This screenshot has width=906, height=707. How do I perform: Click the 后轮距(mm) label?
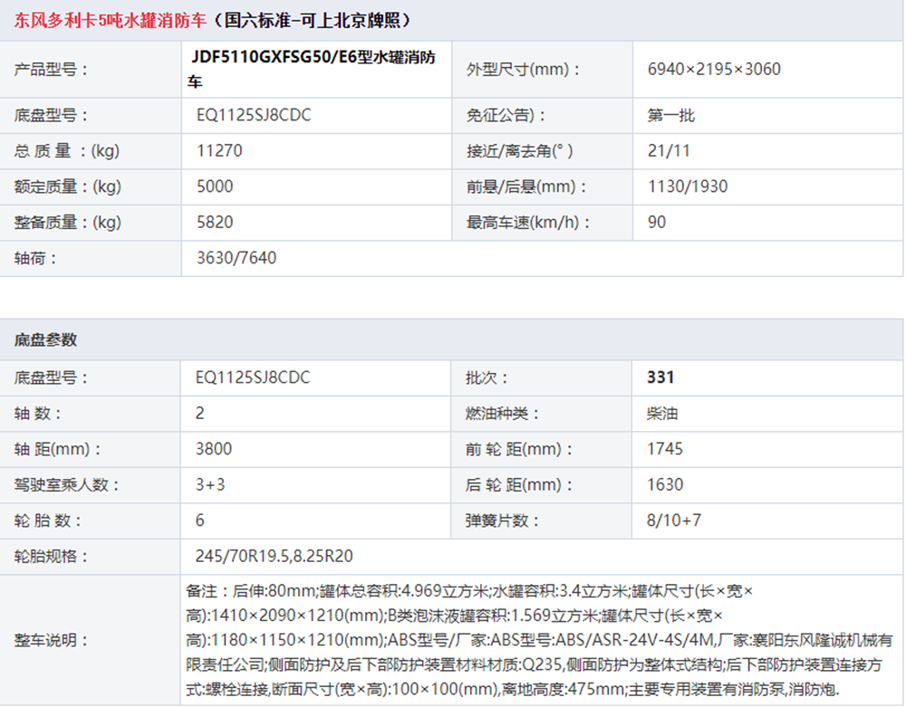pos(519,485)
